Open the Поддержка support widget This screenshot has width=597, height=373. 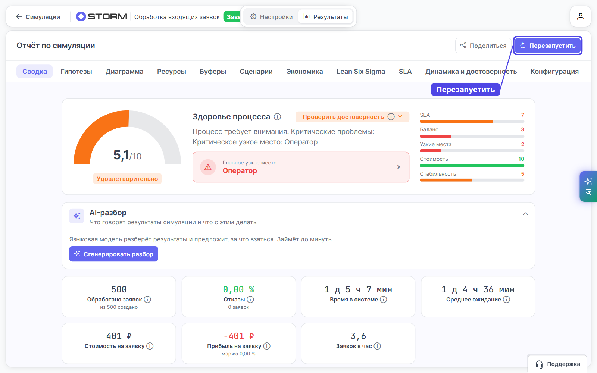(x=557, y=364)
